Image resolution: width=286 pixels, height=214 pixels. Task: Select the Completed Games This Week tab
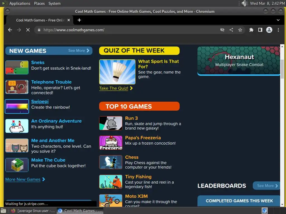click(x=239, y=201)
